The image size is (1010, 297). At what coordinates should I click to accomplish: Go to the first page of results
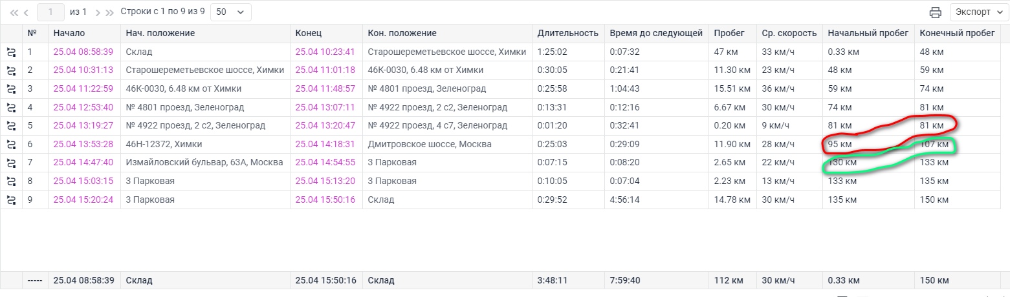14,12
